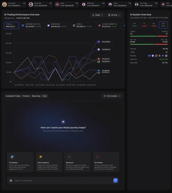Open the Dollar unit dropdown

tap(98, 15)
